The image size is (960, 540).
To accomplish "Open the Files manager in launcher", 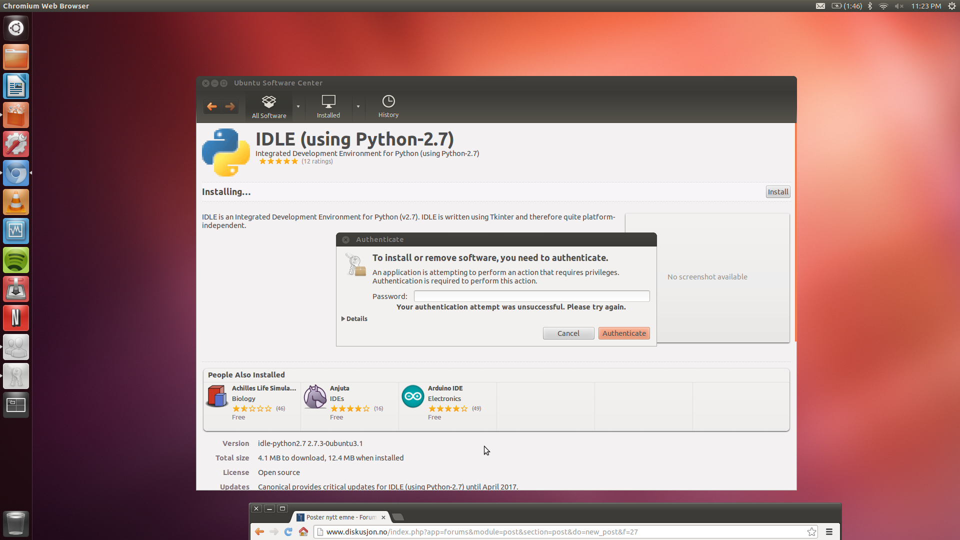I will click(x=16, y=57).
